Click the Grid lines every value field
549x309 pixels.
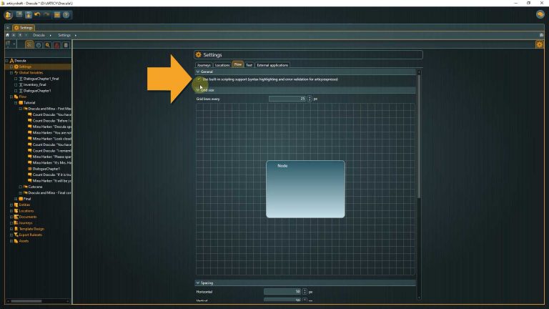tap(287, 99)
